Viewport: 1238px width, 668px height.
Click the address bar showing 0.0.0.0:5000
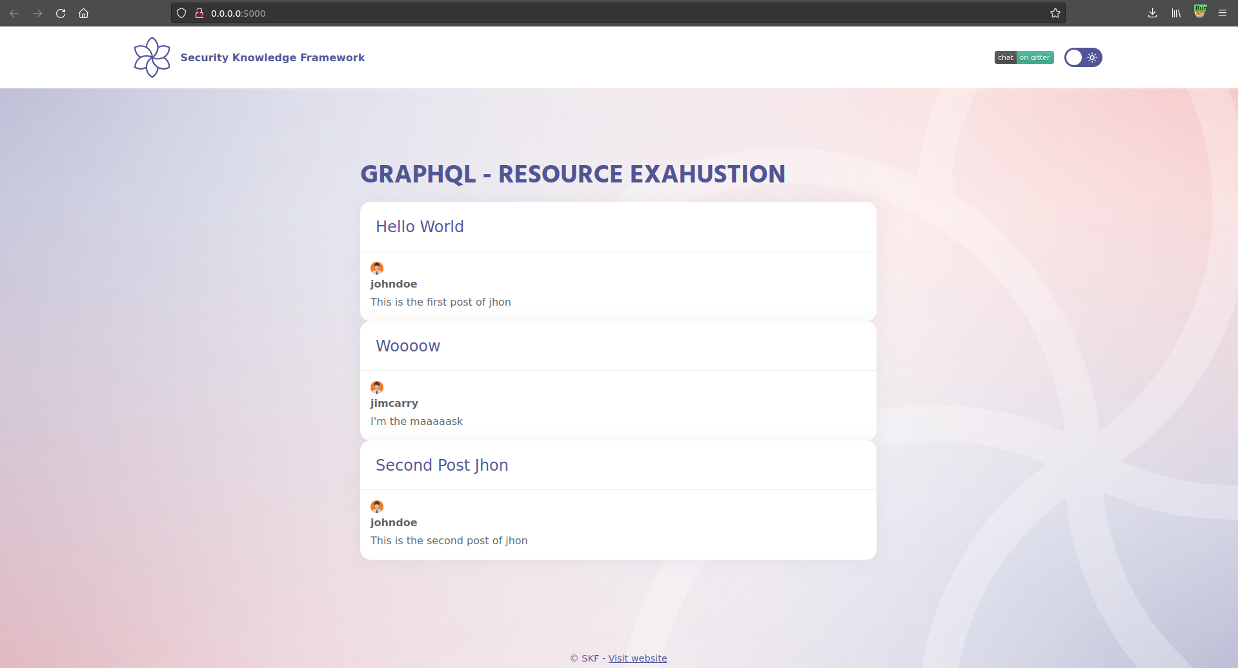[x=620, y=13]
